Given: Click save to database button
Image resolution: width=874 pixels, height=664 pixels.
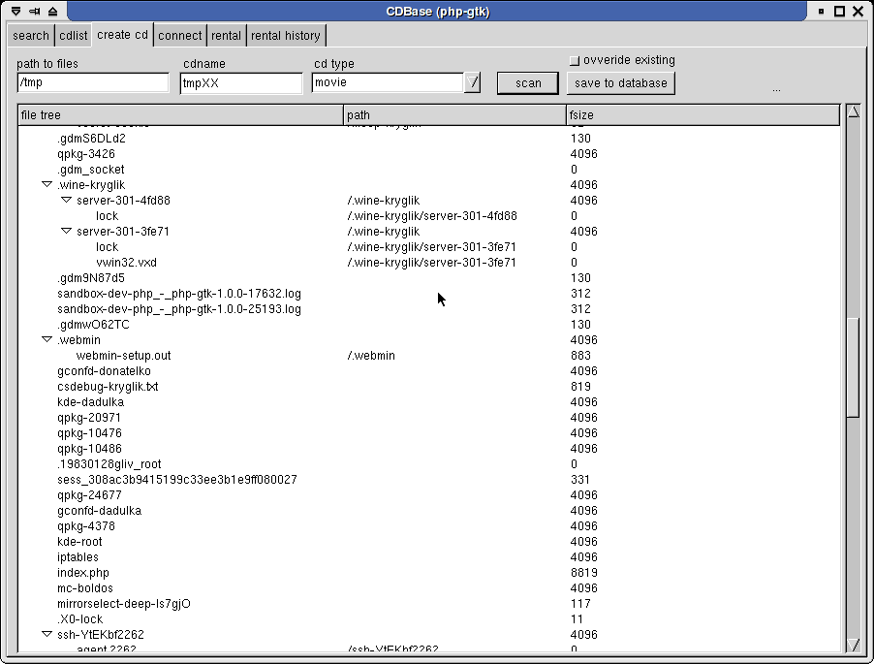Looking at the screenshot, I should (620, 83).
